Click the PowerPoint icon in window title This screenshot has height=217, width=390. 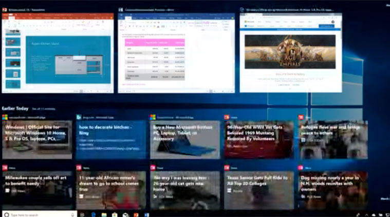(5, 9)
